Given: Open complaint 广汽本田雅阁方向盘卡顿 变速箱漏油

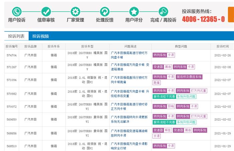Looking at the screenshot, I should [x=130, y=67].
